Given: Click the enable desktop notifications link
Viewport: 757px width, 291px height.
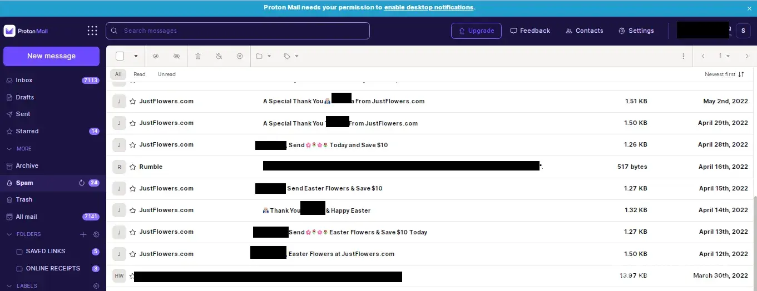Looking at the screenshot, I should pos(429,8).
